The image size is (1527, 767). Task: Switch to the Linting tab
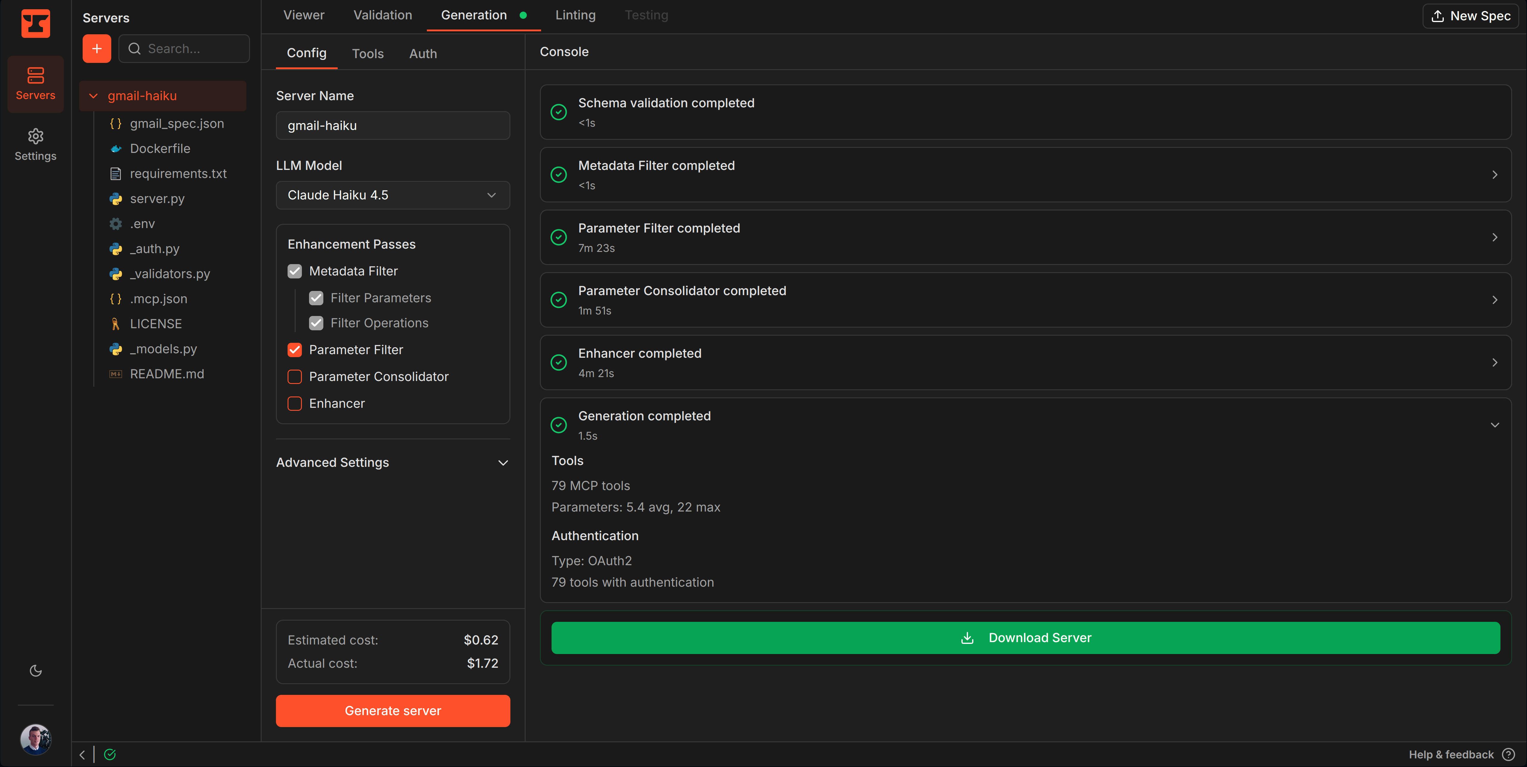coord(575,16)
